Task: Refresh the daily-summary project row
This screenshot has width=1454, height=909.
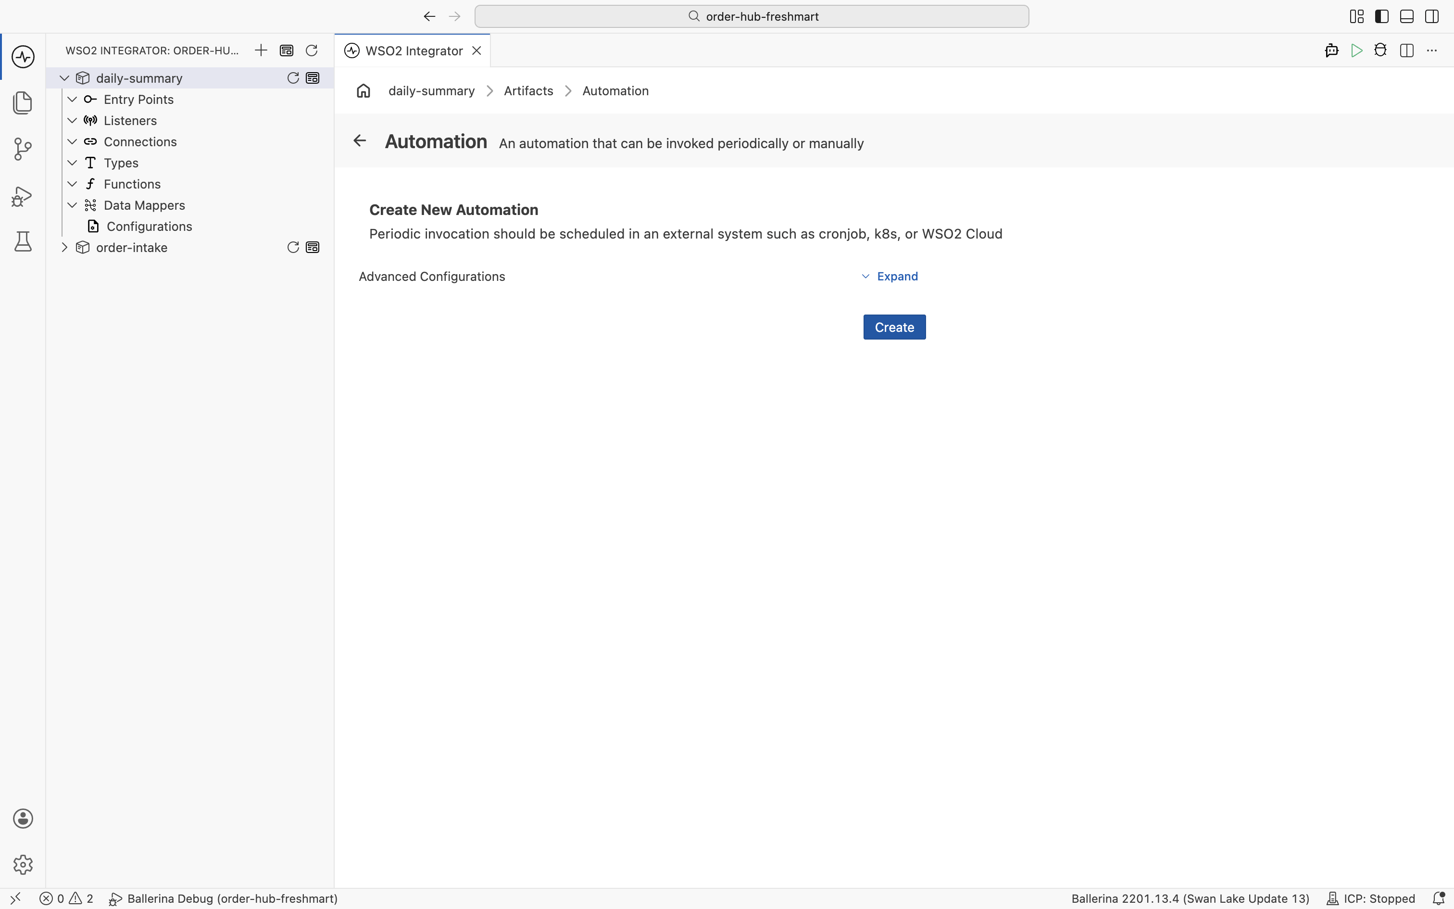Action: (293, 78)
